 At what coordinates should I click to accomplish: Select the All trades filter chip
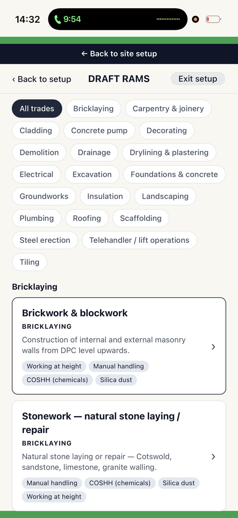[x=37, y=109]
